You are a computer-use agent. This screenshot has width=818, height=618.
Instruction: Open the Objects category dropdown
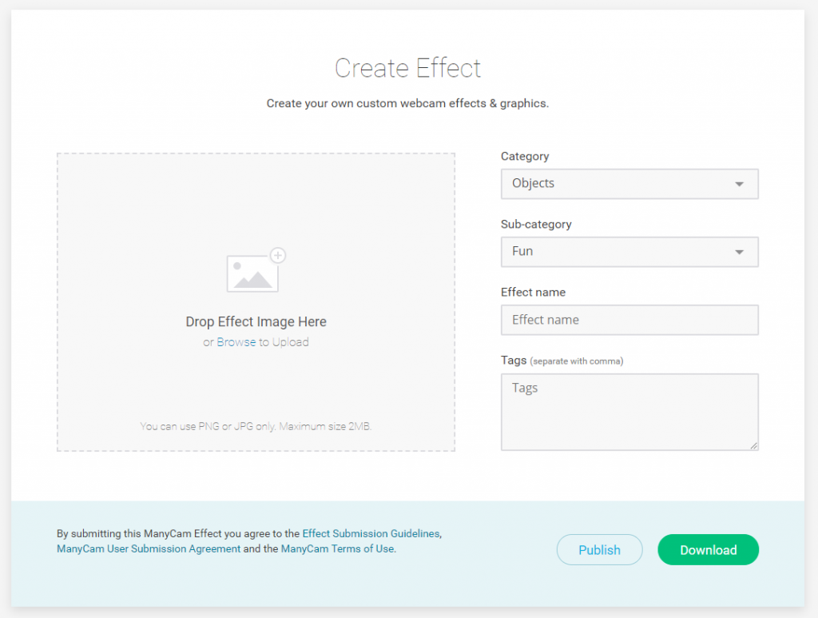coord(629,184)
